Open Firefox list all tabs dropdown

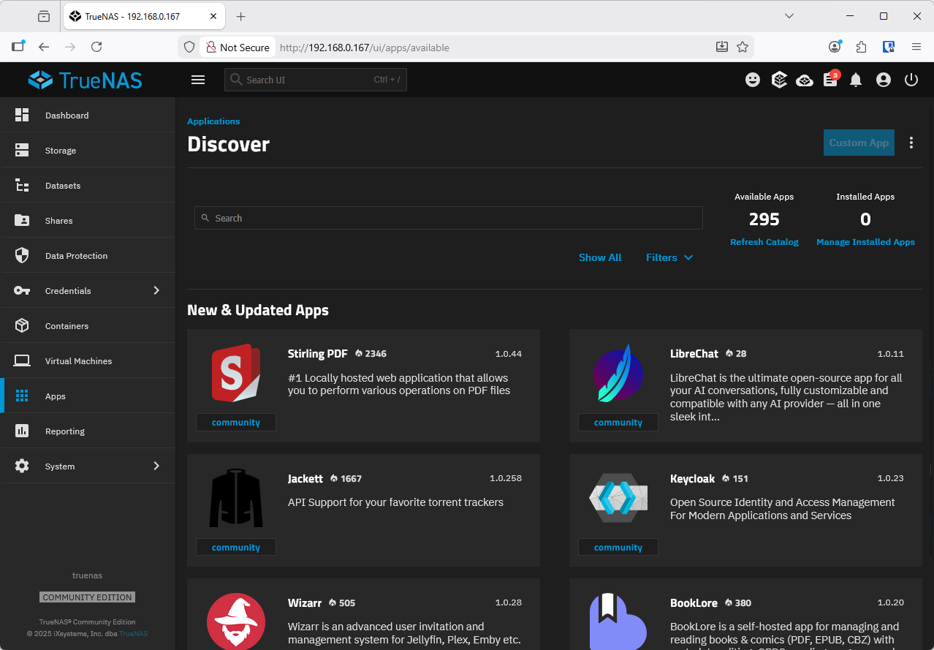tap(789, 16)
